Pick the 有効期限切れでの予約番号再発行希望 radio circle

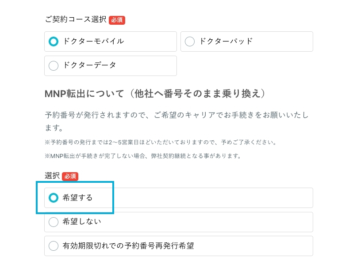pyautogui.click(x=54, y=246)
